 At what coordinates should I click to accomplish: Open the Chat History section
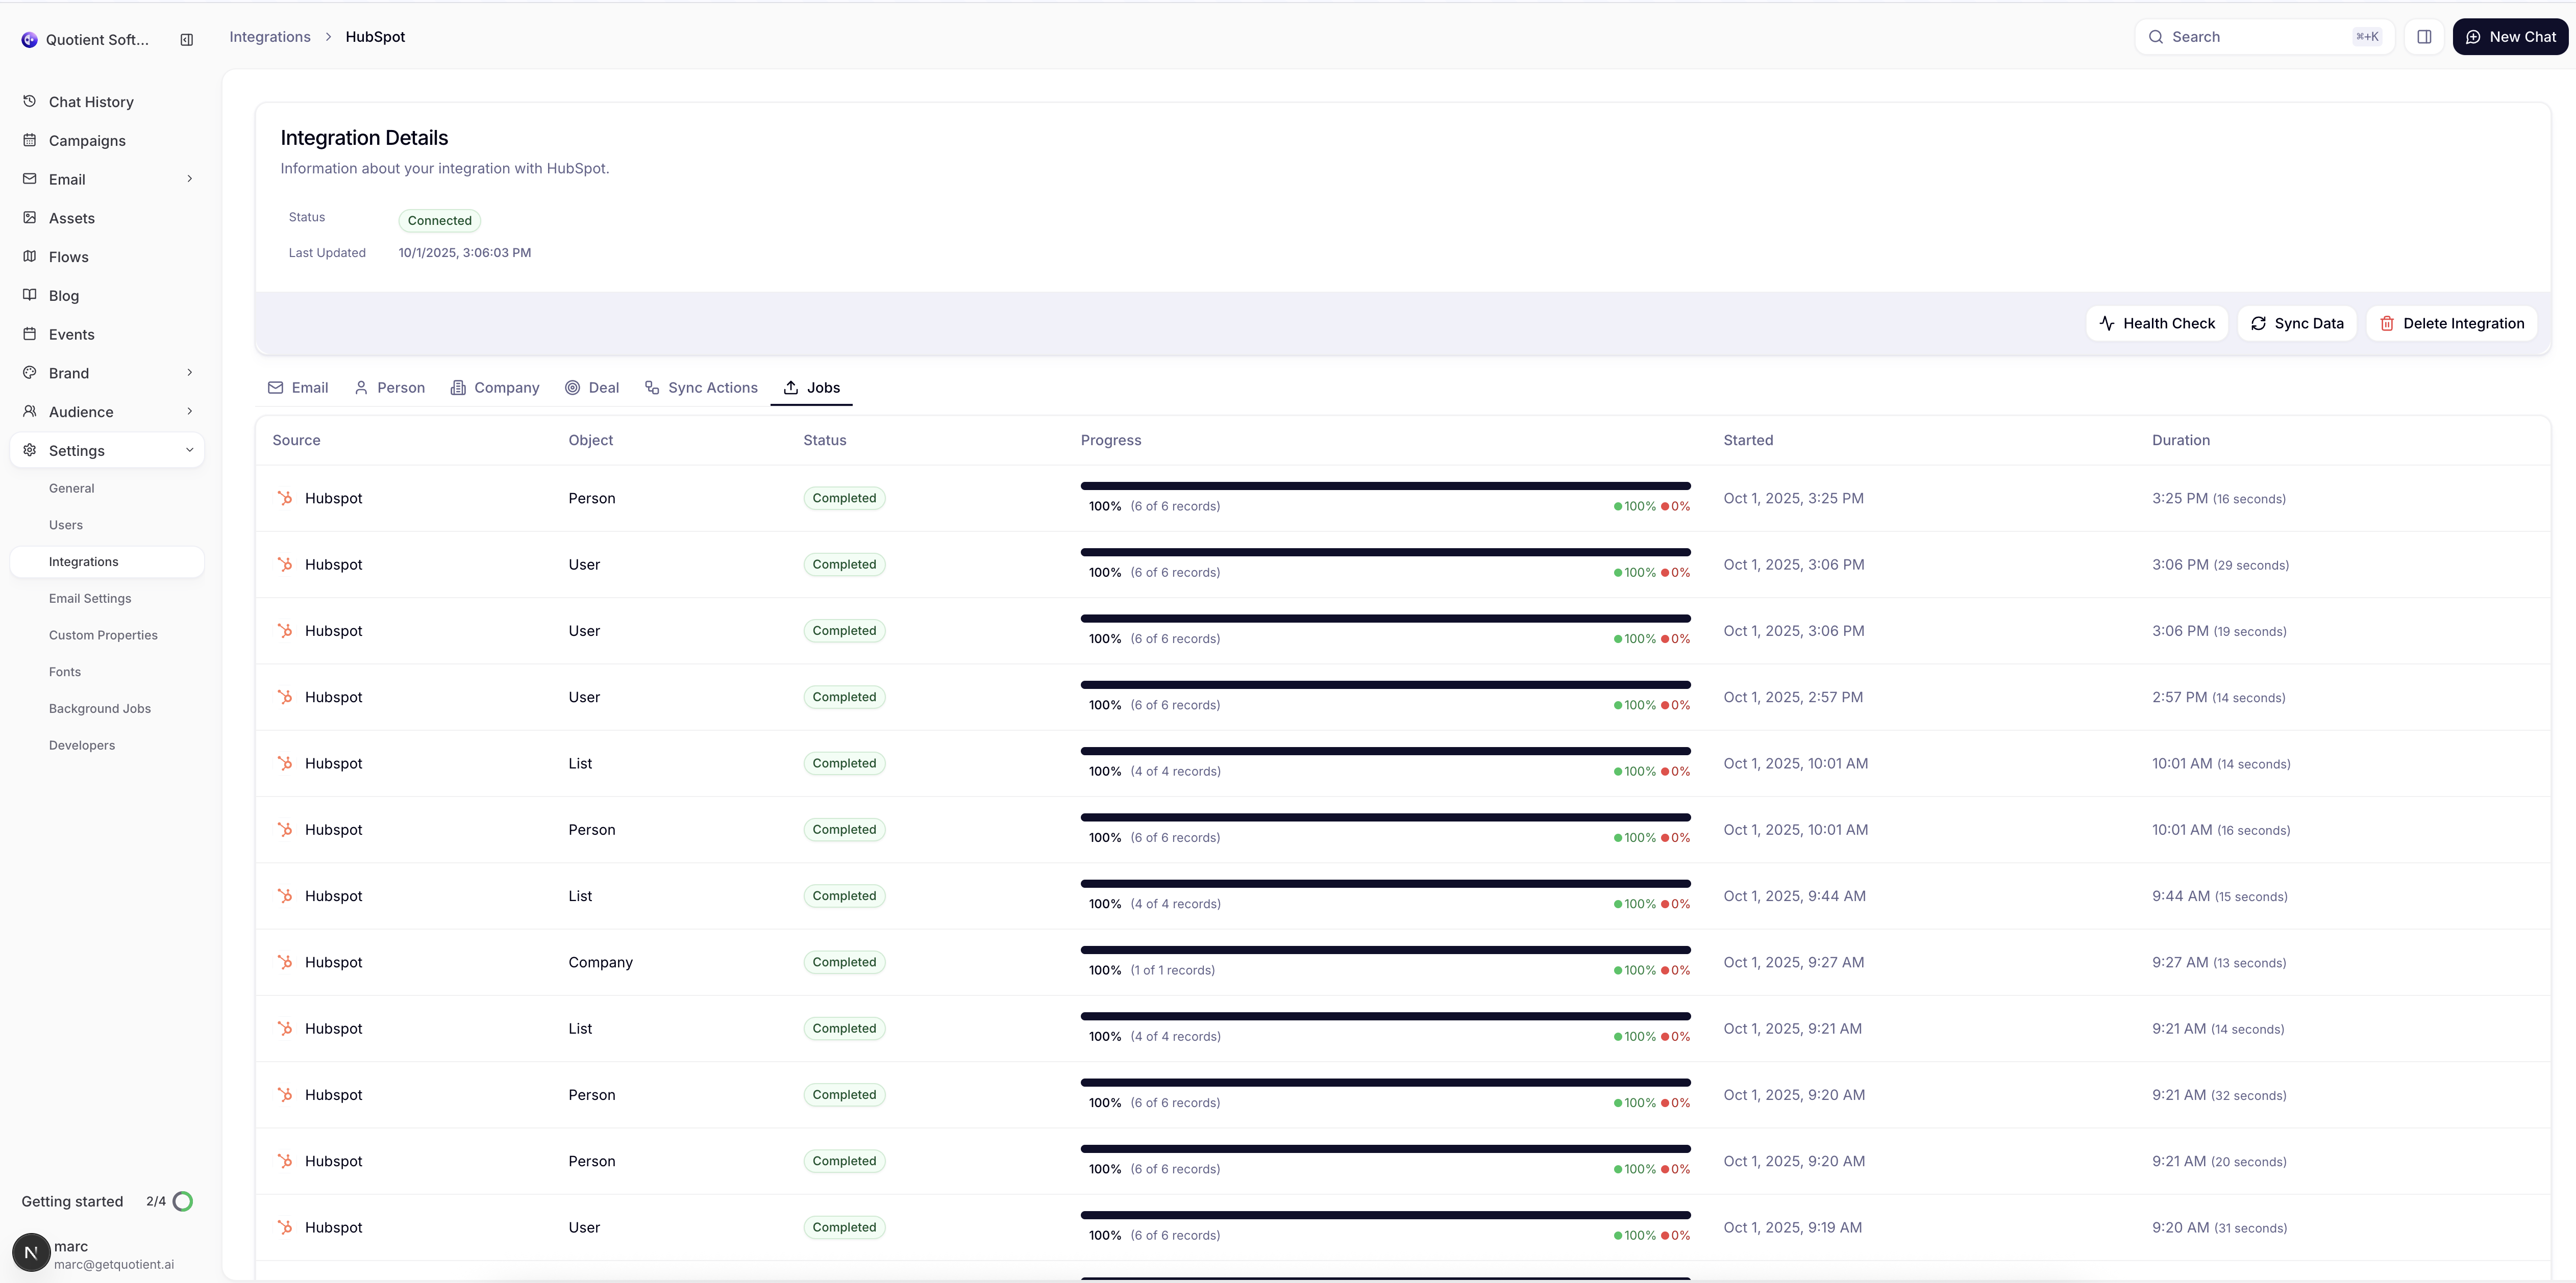click(x=90, y=101)
